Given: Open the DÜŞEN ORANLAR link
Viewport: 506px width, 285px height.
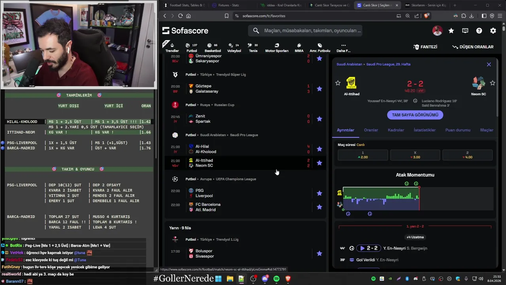Looking at the screenshot, I should 473,47.
